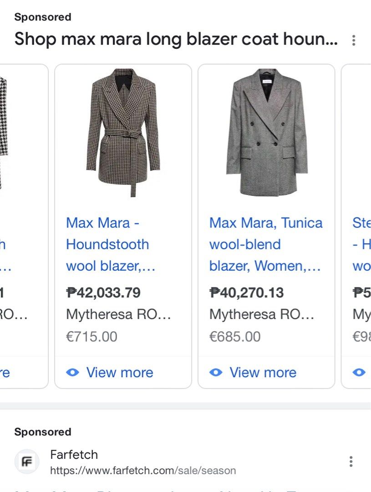Click eye icon on Houndstooth blazer card
The image size is (371, 492).
click(72, 373)
